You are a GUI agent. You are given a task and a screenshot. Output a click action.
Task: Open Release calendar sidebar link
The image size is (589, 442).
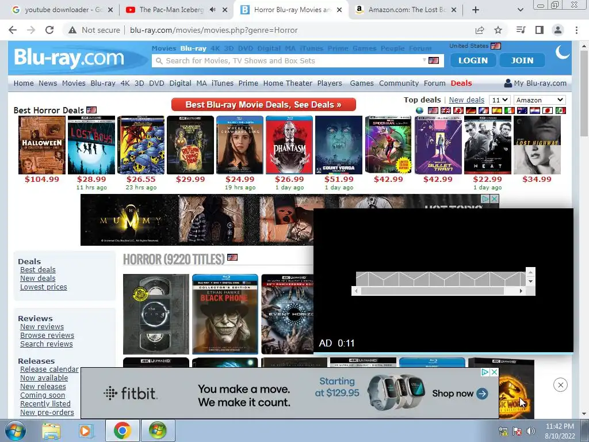coord(49,369)
